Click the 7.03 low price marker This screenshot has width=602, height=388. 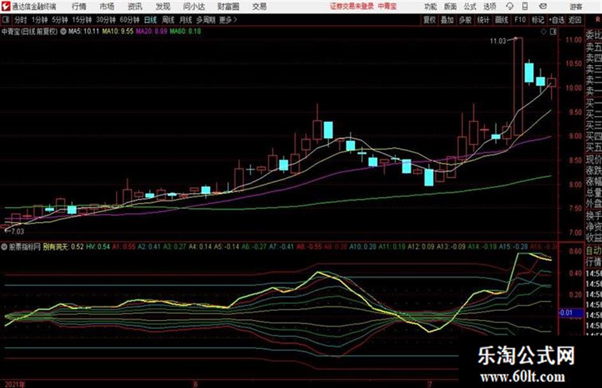[x=17, y=231]
